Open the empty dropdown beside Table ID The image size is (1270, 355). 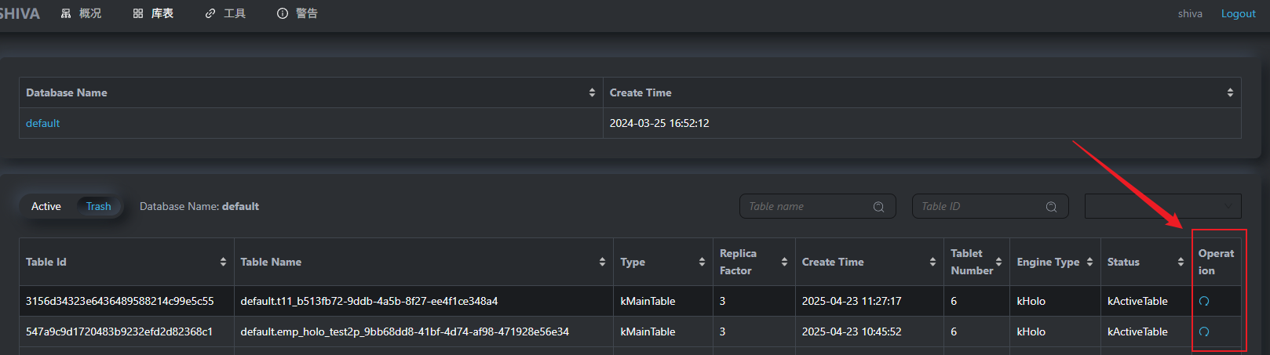pos(1162,206)
